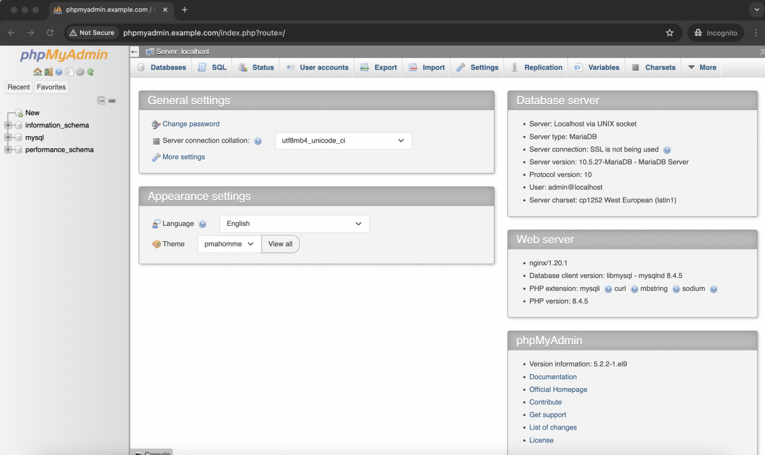Hide the navigation panel arrow toggle
This screenshot has height=455, width=765.
[134, 52]
